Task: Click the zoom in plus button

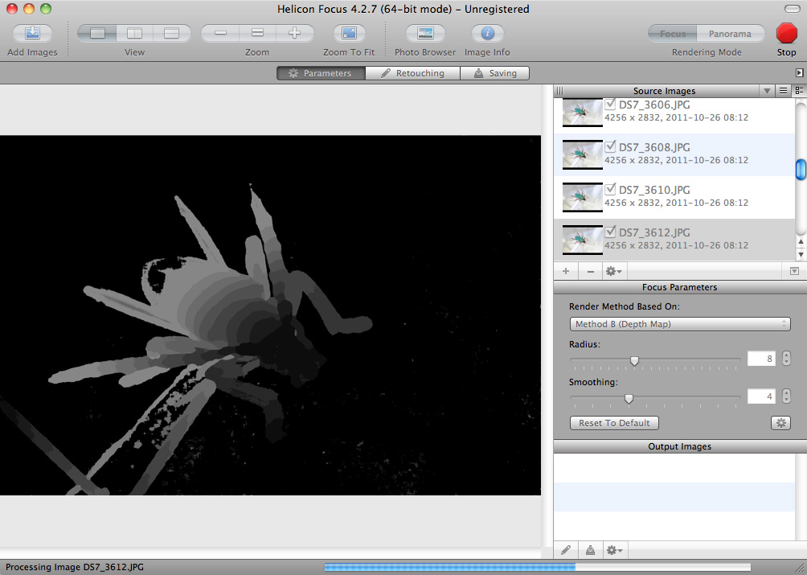Action: pyautogui.click(x=294, y=34)
